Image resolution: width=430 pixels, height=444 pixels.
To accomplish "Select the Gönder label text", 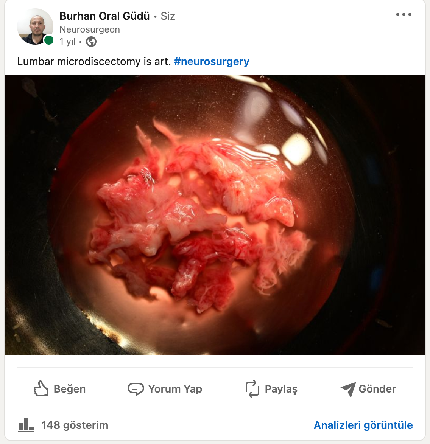I will [377, 389].
